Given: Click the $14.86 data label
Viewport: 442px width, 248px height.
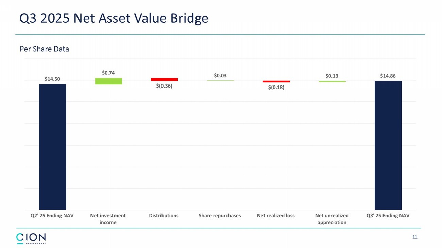Looking at the screenshot, I should tap(388, 76).
